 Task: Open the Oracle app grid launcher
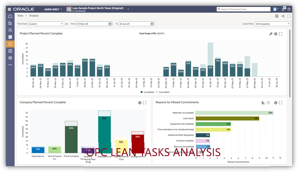(9, 9)
